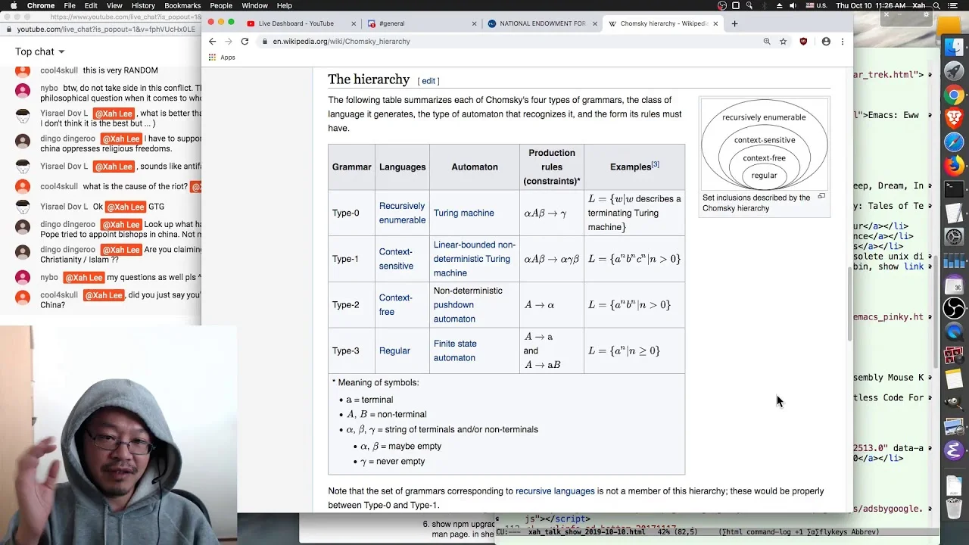Open Chrome's three-dot menu
Image resolution: width=969 pixels, height=545 pixels.
click(x=842, y=42)
